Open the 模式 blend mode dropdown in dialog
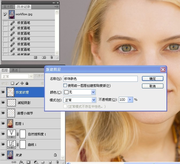 [x=80, y=100]
